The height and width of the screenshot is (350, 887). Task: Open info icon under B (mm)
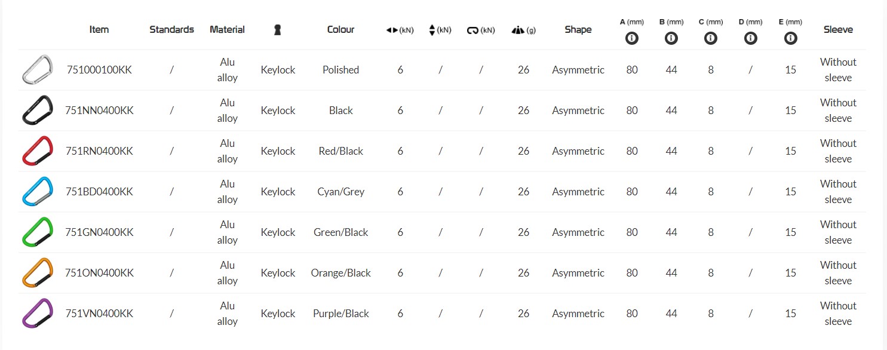coord(671,38)
